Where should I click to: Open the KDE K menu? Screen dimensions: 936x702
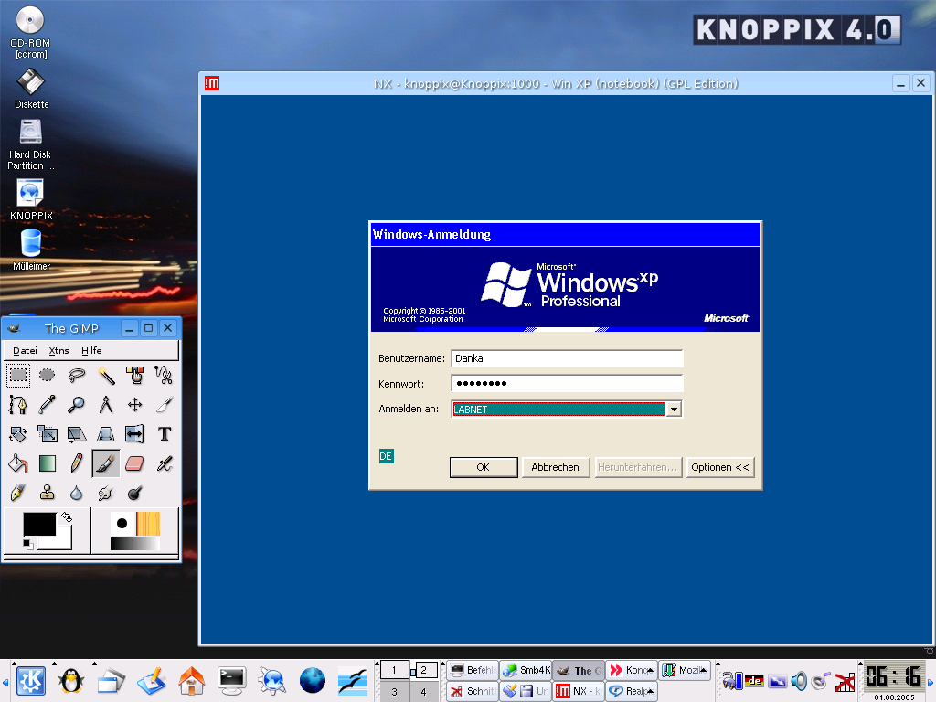click(x=31, y=680)
